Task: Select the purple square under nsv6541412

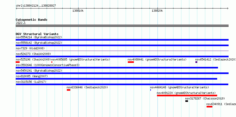Action: pos(196,62)
